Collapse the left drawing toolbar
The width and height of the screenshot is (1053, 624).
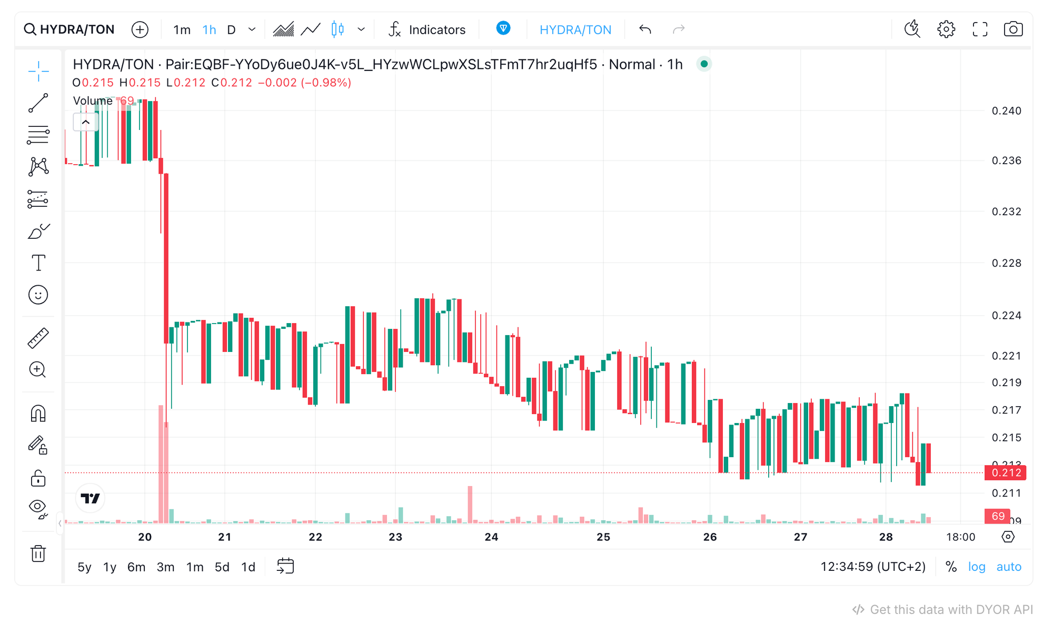click(60, 524)
